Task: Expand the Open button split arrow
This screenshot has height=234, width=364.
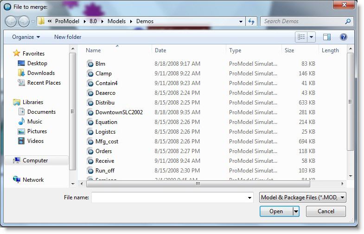Action: coord(296,211)
